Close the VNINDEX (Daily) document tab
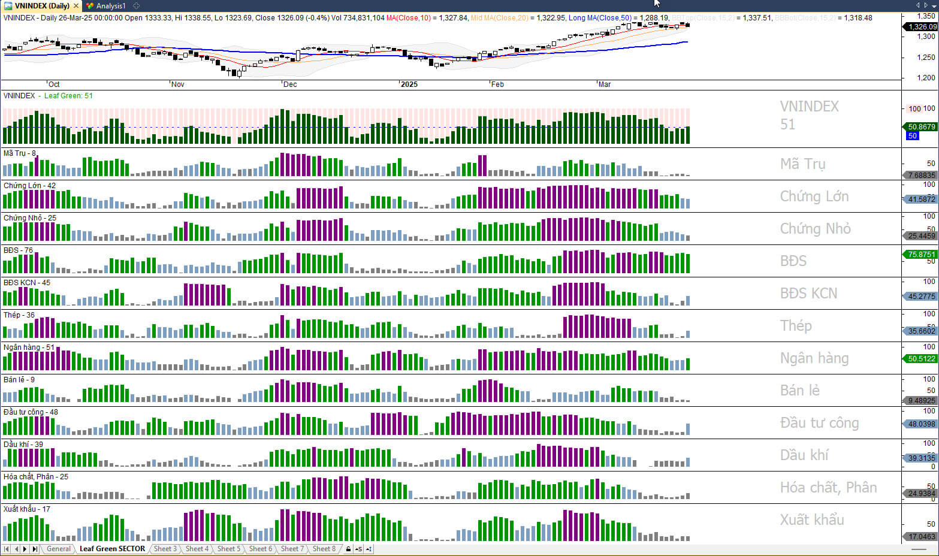 click(76, 6)
